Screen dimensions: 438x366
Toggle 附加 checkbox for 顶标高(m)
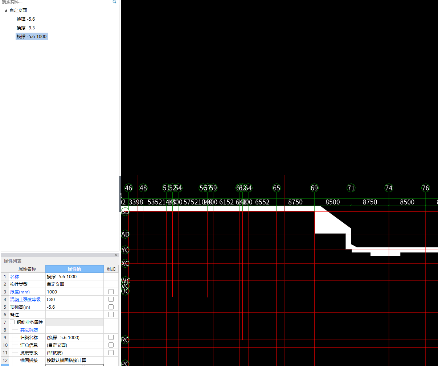click(x=111, y=307)
